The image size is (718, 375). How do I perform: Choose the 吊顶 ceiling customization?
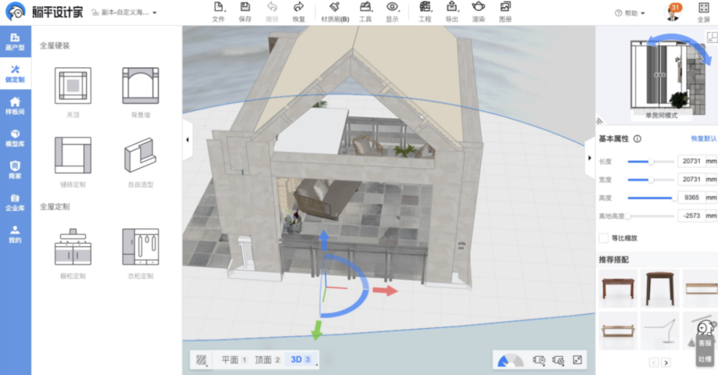click(73, 92)
